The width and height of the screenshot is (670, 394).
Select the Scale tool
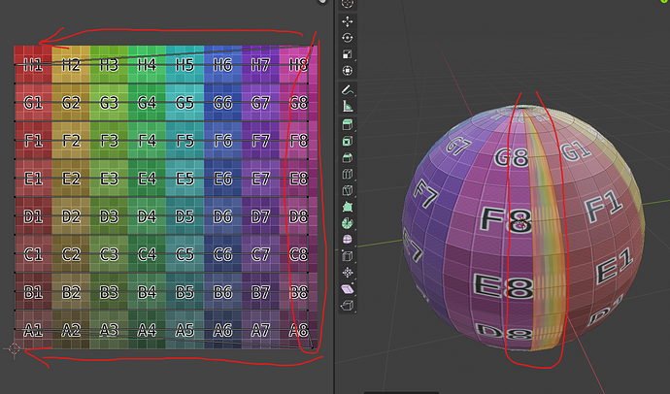pos(348,53)
